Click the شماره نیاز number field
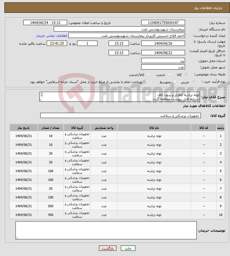230x256 pixels. point(163,23)
